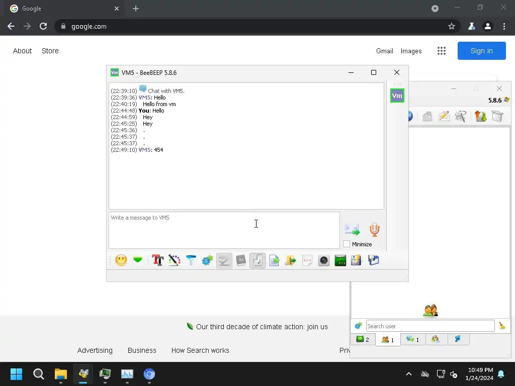Click the trash bucket icon in main window
Image resolution: width=515 pixels, height=386 pixels.
[497, 116]
